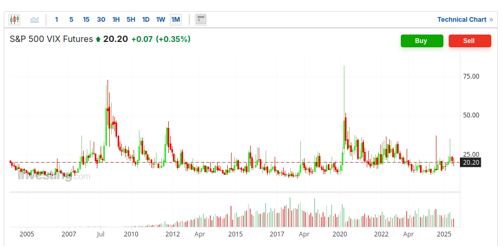Click the 2015 time axis label
503x246 pixels.
click(x=235, y=234)
